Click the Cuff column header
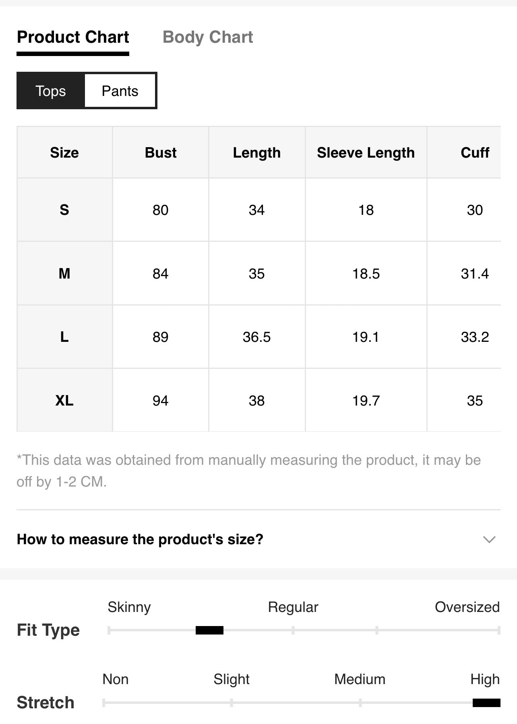The image size is (517, 724). point(475,152)
